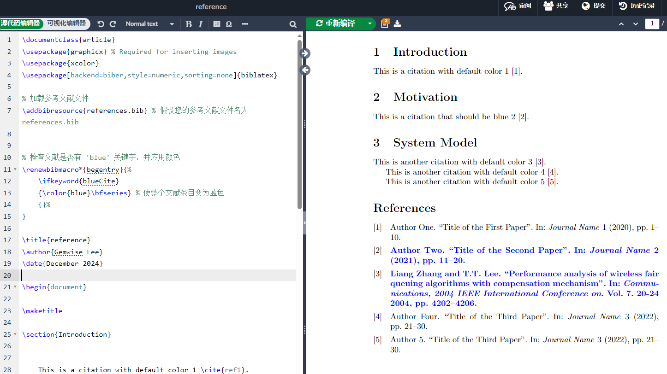The width and height of the screenshot is (667, 374).
Task: Open the Normal text style dropdown
Action: click(149, 24)
